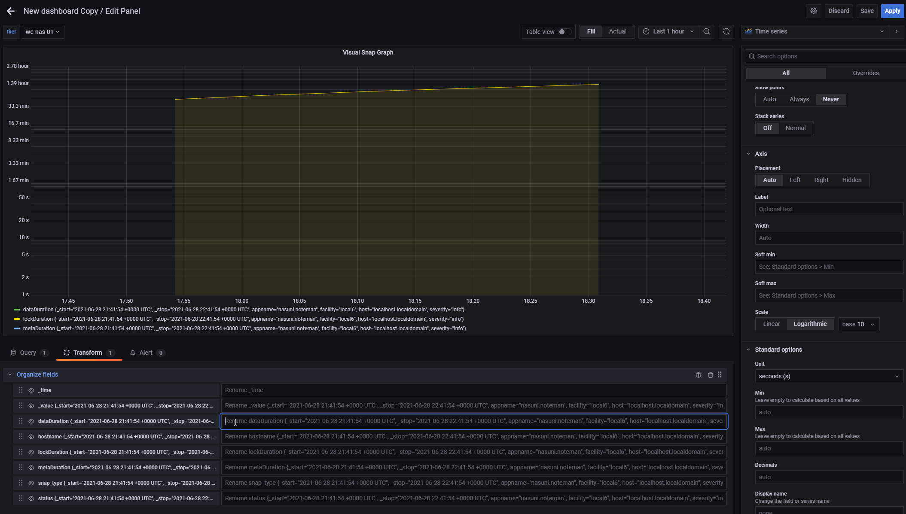Apply the panel changes
The width and height of the screenshot is (906, 514).
(x=892, y=11)
